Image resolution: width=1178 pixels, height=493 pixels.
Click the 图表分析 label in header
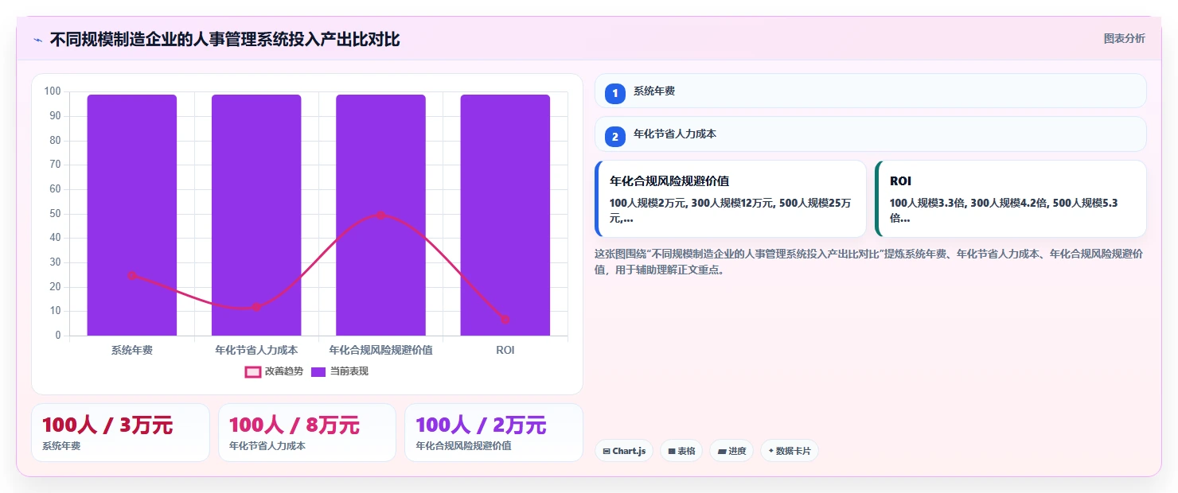click(x=1124, y=38)
